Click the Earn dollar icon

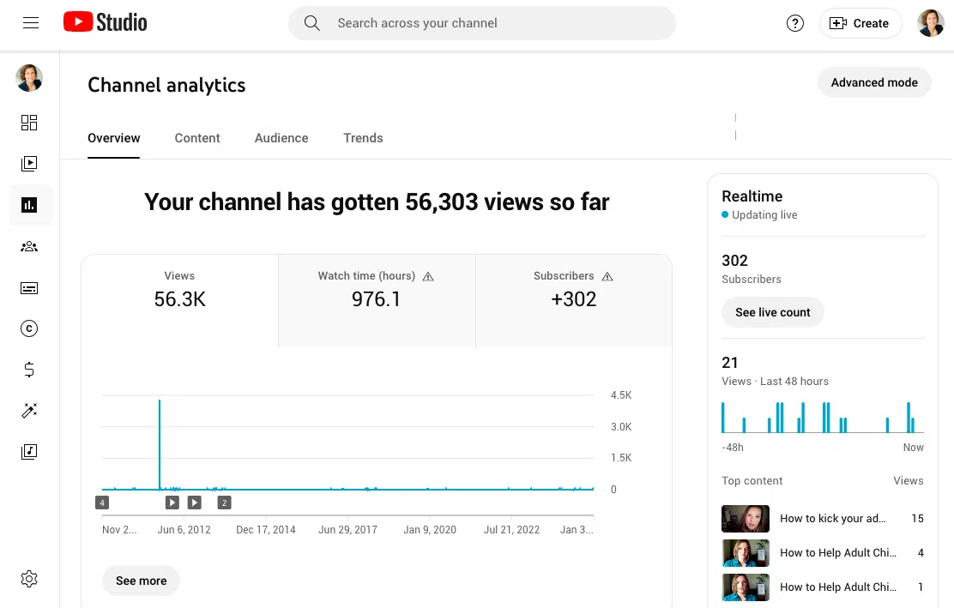pos(29,370)
